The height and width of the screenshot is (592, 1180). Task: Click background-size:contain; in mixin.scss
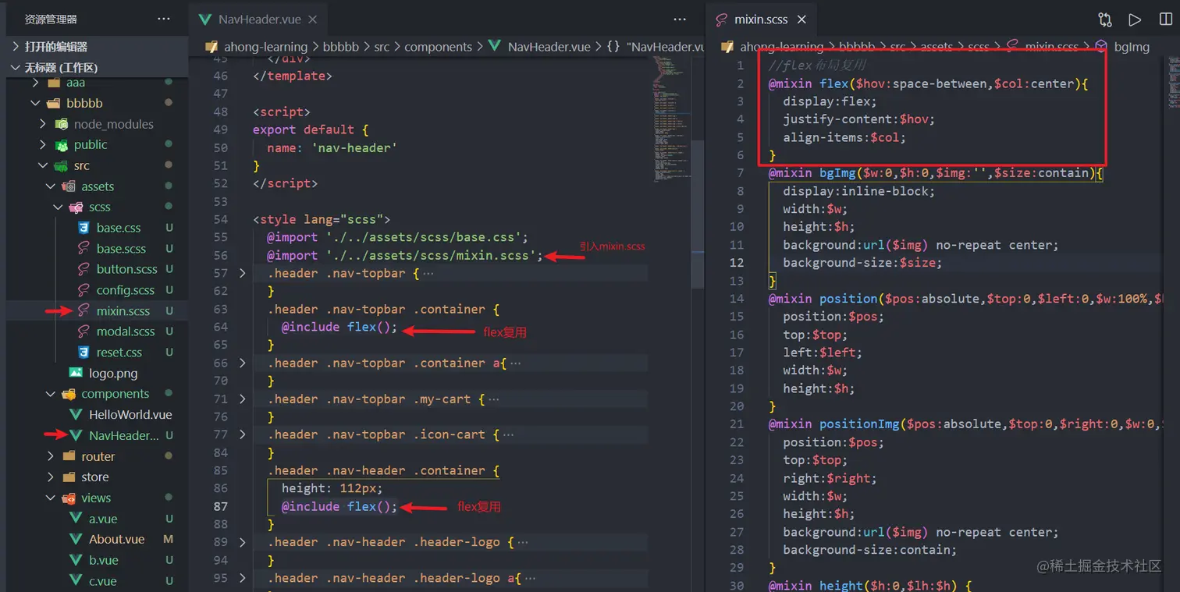tap(870, 550)
